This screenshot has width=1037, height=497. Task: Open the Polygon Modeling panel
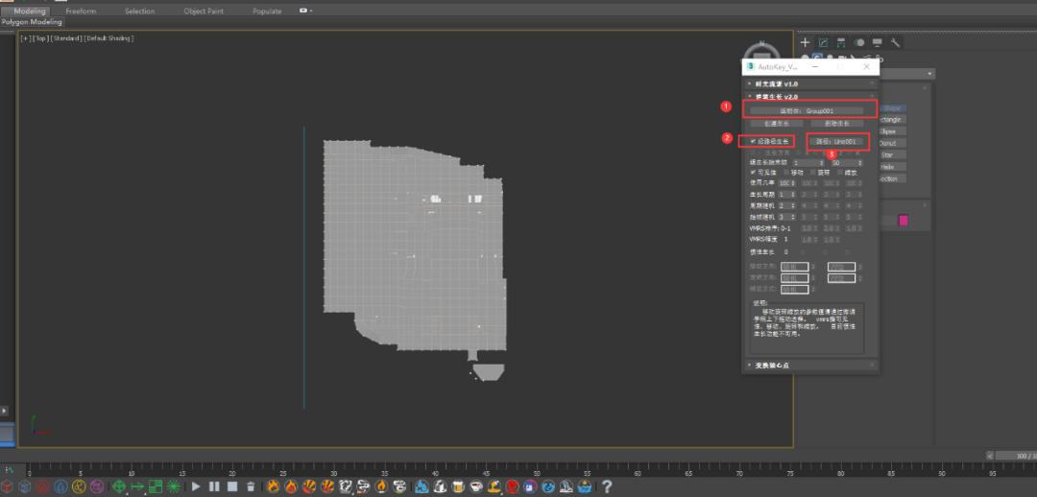(x=31, y=22)
